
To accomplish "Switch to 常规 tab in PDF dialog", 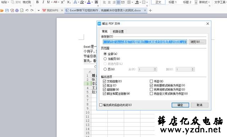I will [x=105, y=32].
